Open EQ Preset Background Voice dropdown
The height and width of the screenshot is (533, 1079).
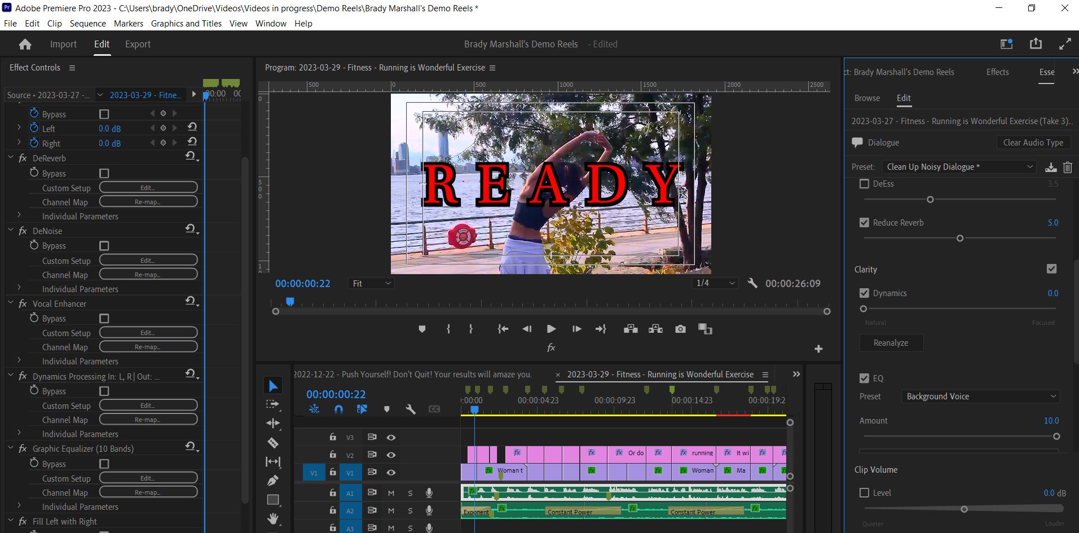coord(980,397)
